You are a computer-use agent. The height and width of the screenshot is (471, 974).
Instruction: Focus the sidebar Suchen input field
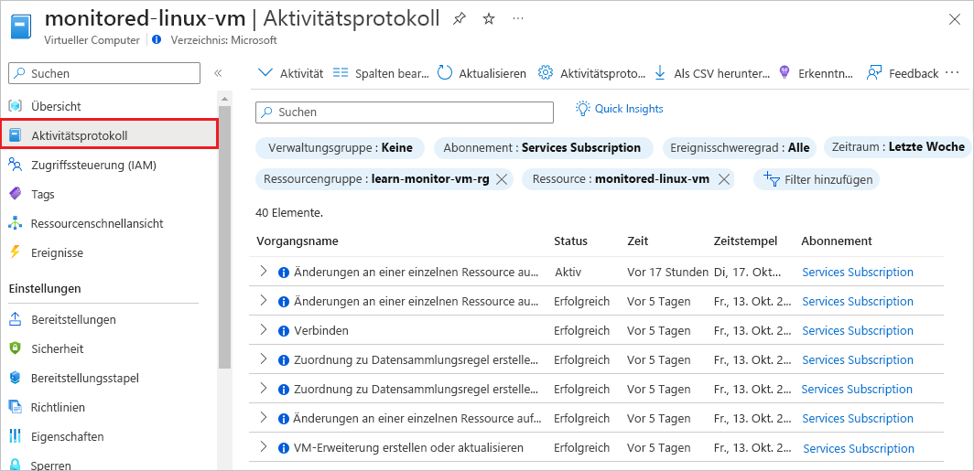[x=104, y=73]
